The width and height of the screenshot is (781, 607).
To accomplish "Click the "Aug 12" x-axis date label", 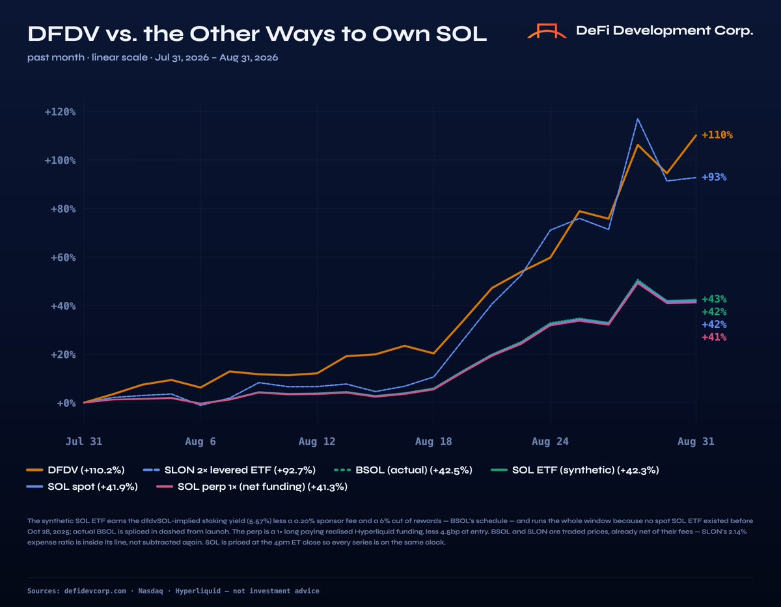I will click(317, 441).
